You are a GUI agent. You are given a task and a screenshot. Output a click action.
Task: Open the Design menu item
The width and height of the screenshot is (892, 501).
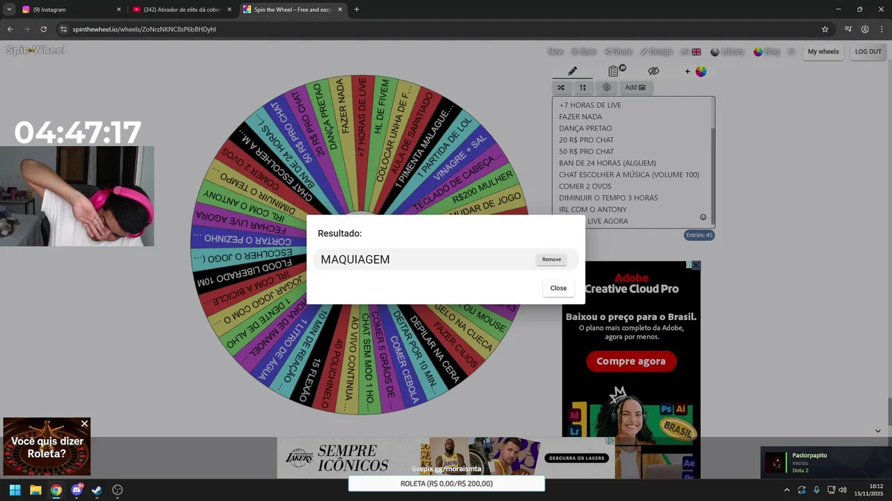(x=656, y=51)
